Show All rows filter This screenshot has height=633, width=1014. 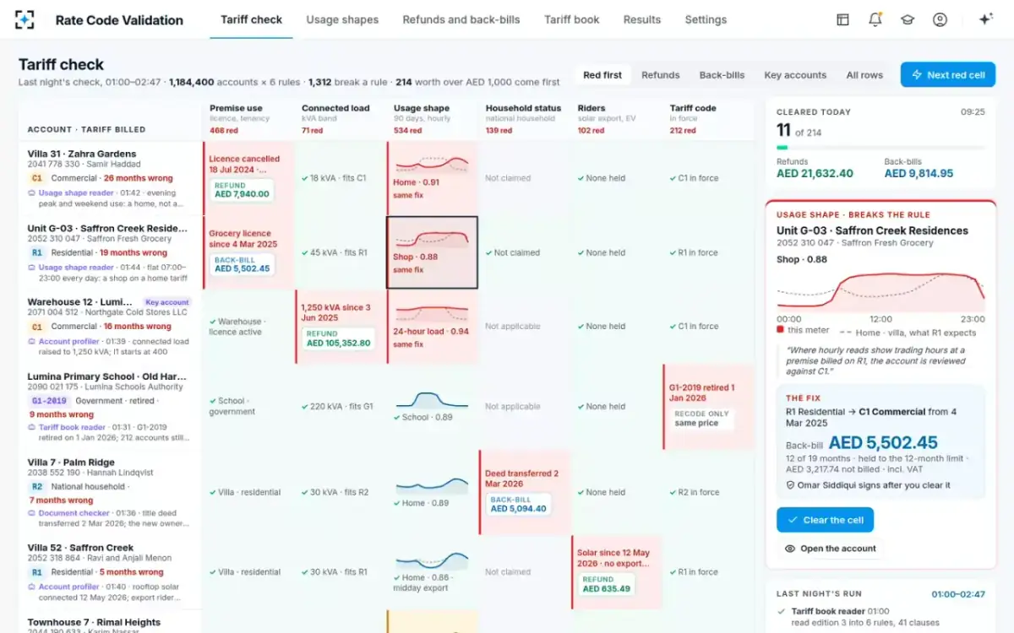click(x=864, y=75)
